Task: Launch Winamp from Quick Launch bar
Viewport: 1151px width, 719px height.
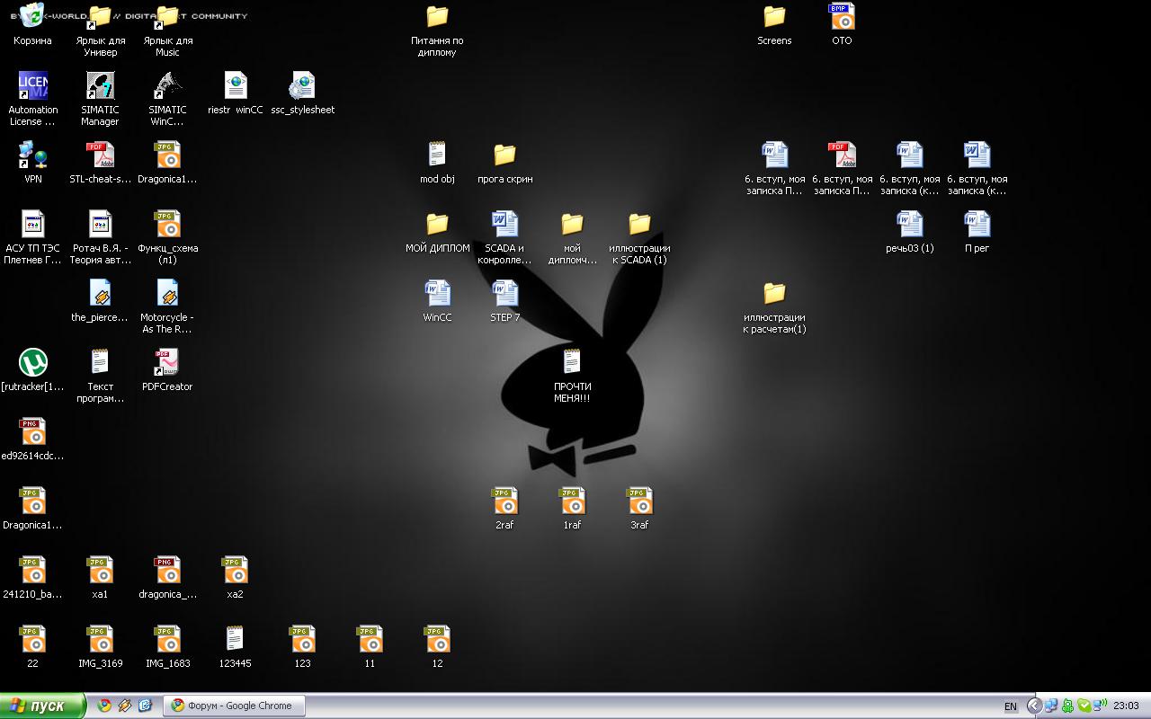Action: (x=125, y=706)
